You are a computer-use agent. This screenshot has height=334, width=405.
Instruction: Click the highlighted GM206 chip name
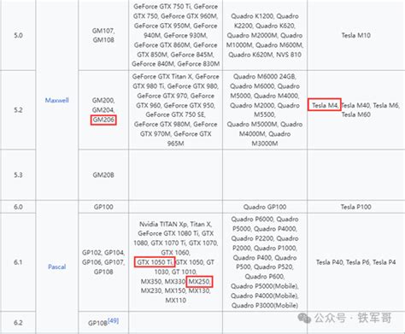[x=103, y=120]
